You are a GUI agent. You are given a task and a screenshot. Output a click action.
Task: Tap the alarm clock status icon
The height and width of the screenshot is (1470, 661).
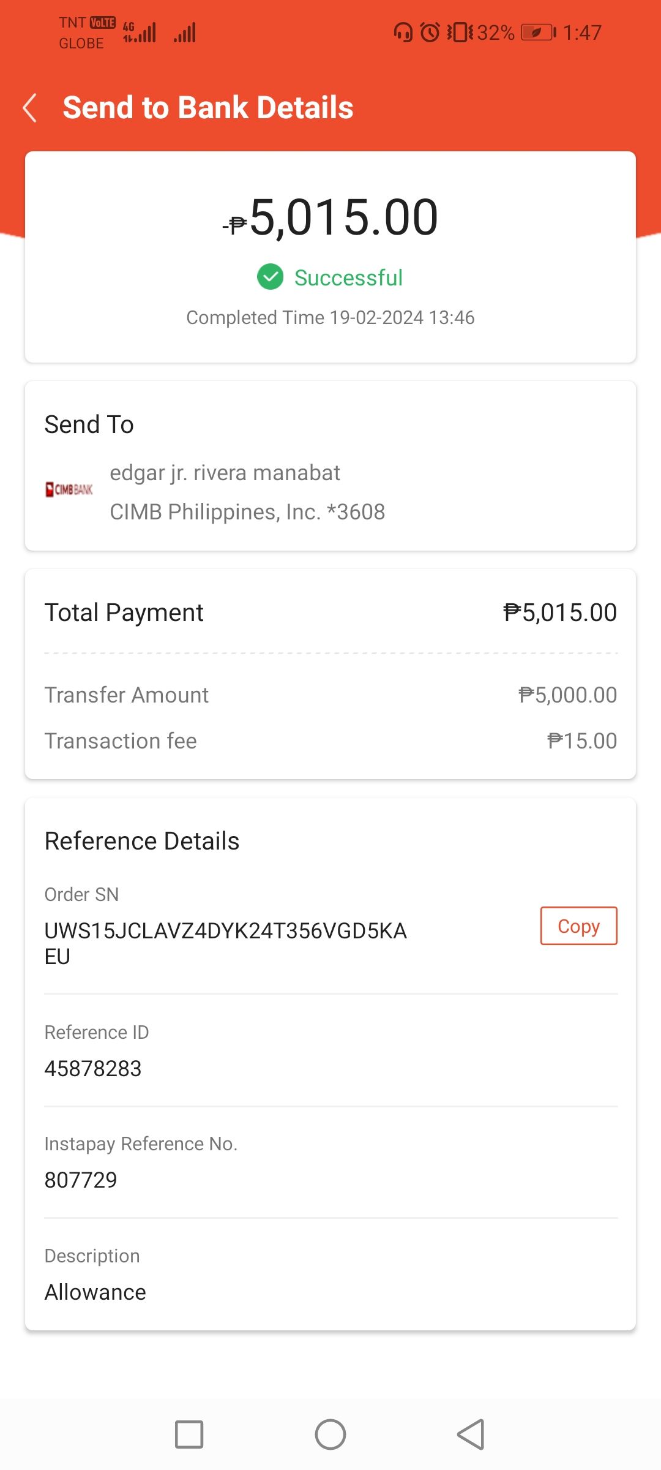coord(430,32)
